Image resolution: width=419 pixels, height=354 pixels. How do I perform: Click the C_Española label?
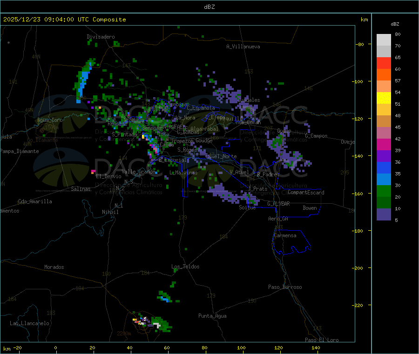(201, 108)
